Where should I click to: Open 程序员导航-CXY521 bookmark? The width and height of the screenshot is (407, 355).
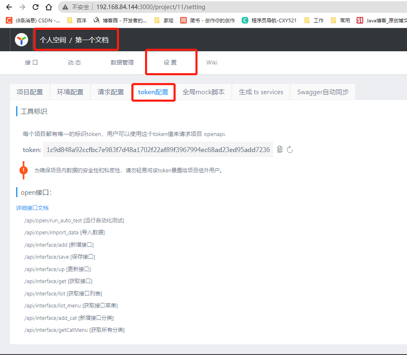click(x=269, y=20)
